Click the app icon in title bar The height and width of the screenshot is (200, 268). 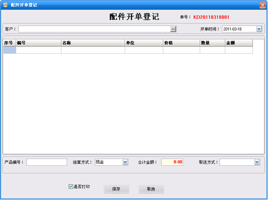[x=5, y=5]
